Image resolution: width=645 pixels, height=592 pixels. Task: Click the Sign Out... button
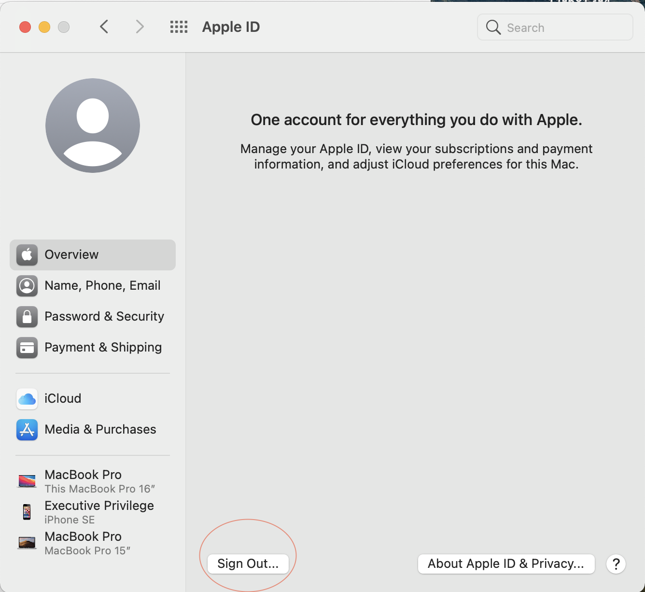pyautogui.click(x=248, y=564)
